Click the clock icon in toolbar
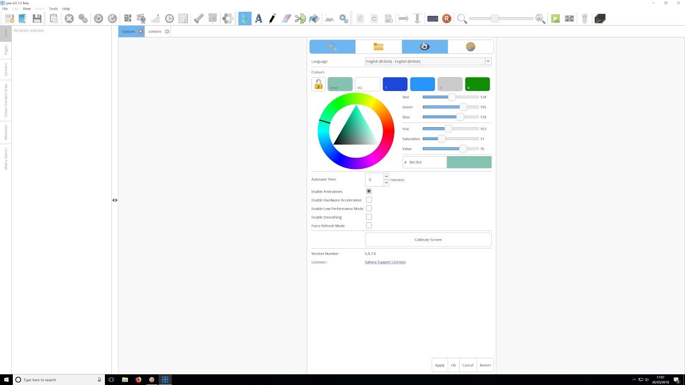This screenshot has height=385, width=685. click(x=169, y=19)
